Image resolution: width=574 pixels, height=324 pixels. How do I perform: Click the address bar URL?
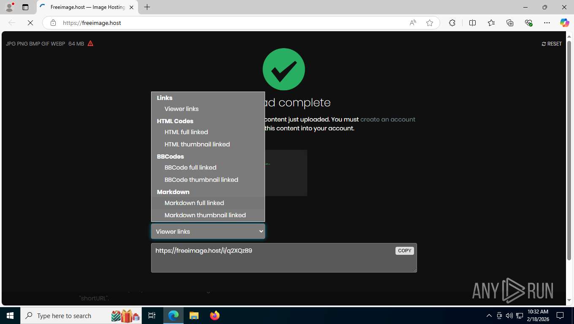(x=92, y=23)
